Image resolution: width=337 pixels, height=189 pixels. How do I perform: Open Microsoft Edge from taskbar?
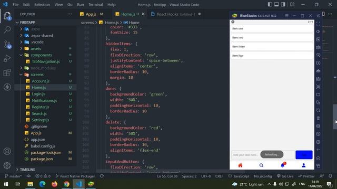42,184
